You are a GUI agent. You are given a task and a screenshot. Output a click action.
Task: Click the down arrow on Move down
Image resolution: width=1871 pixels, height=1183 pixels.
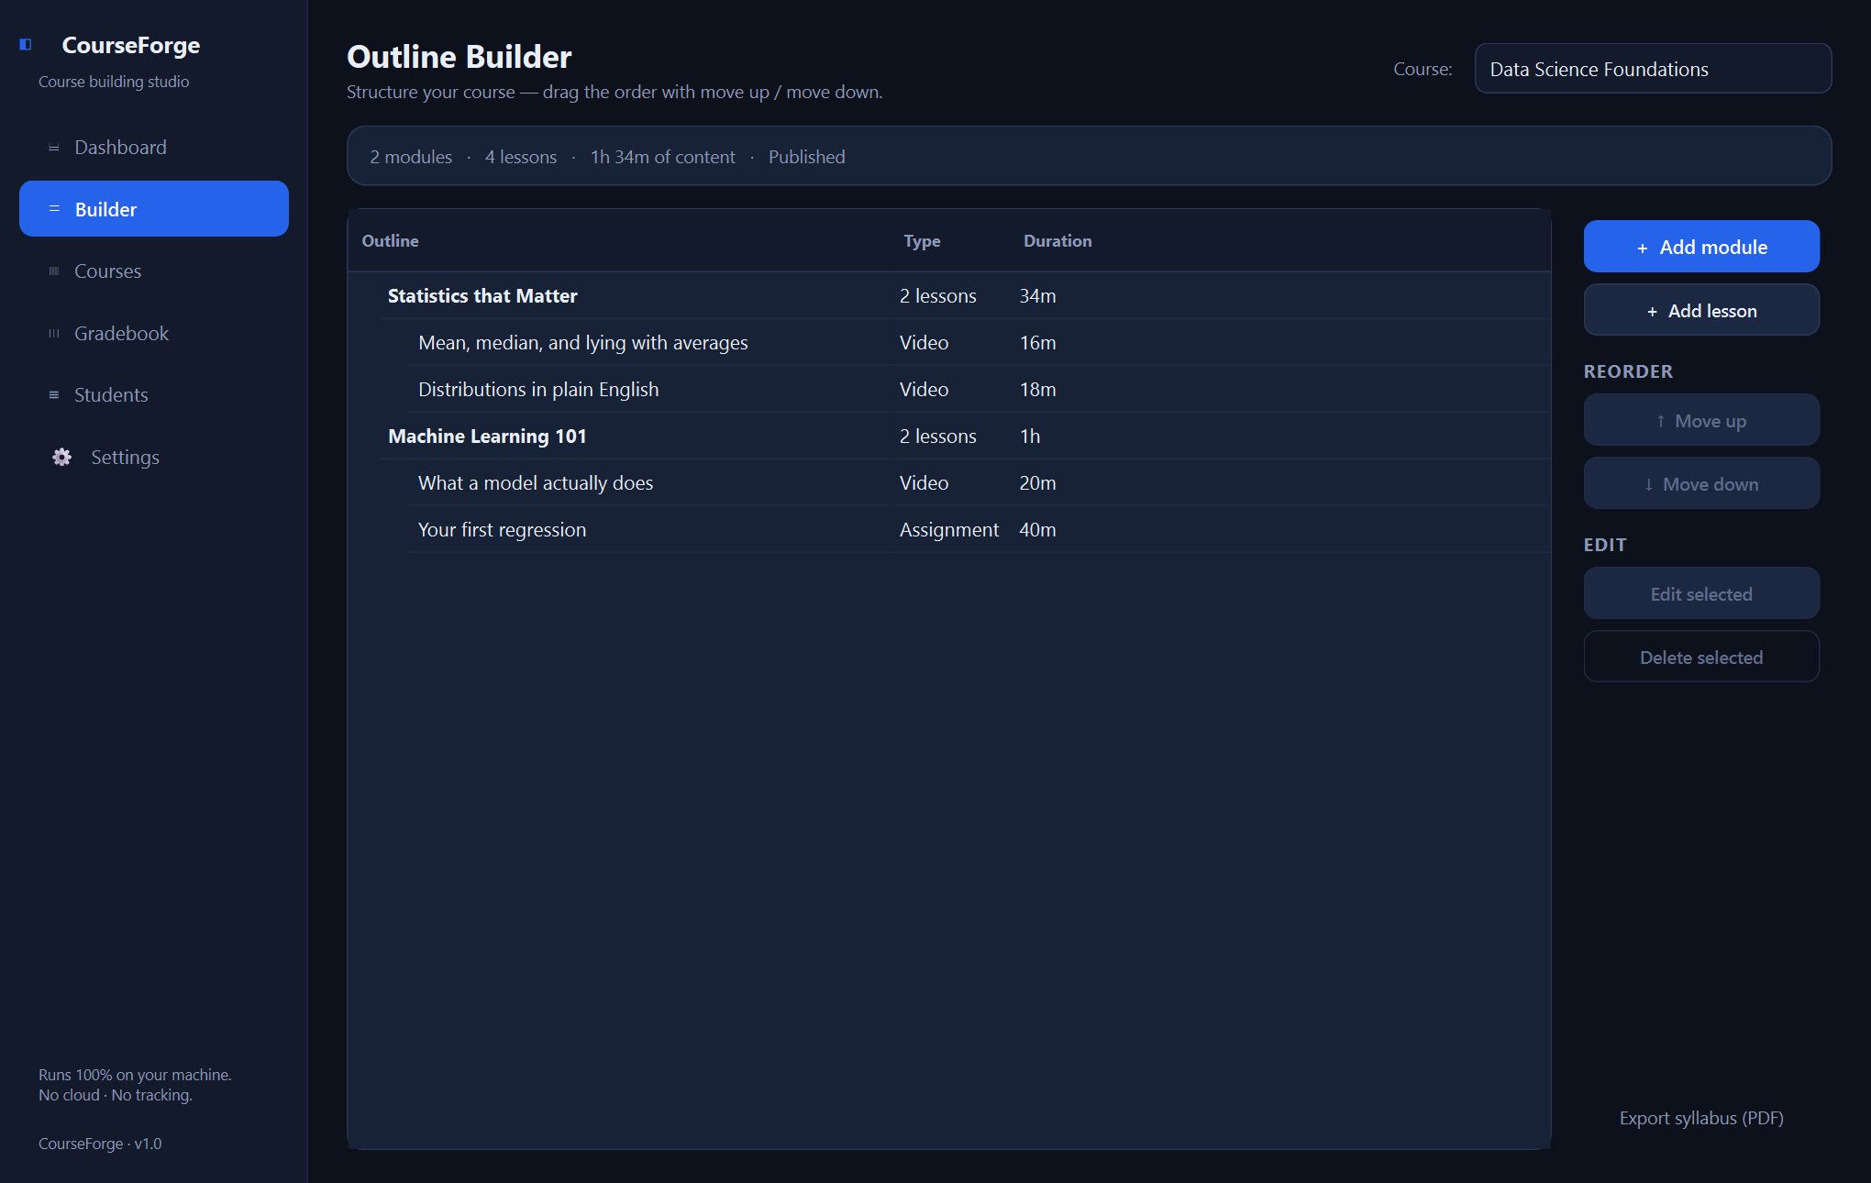coord(1648,484)
